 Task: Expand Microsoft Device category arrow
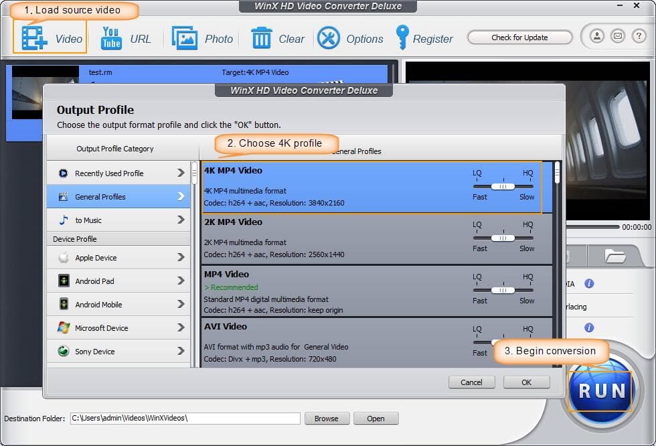(181, 327)
